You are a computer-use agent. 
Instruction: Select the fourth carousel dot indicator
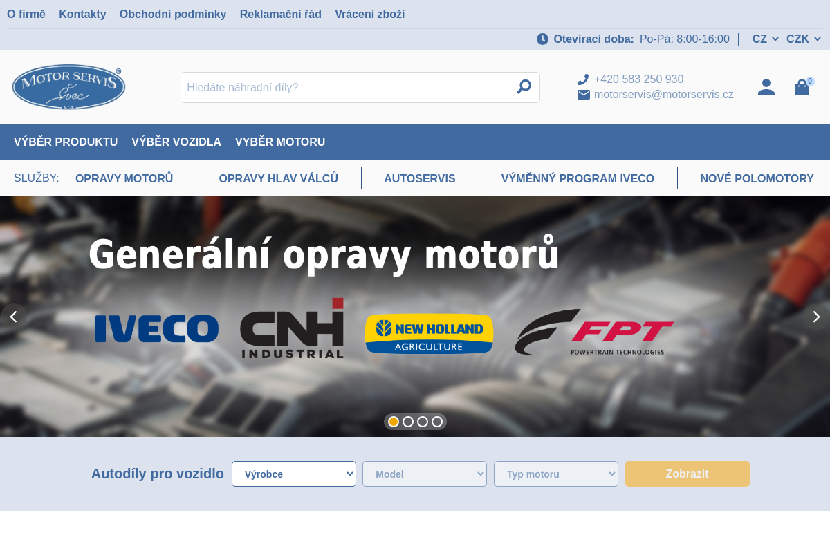point(437,422)
